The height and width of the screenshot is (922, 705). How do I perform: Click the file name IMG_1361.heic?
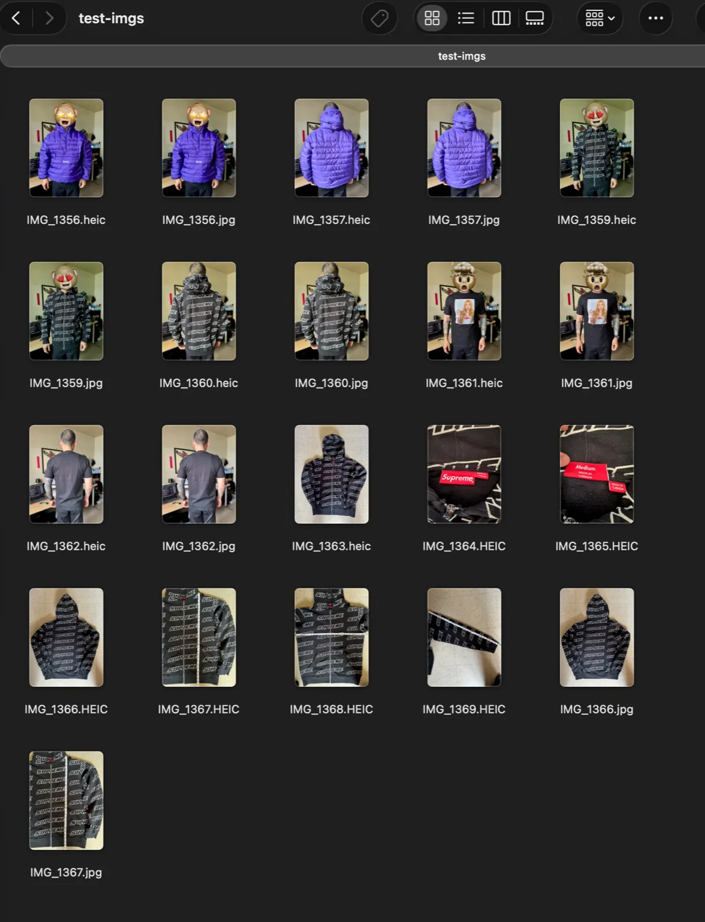coord(464,383)
